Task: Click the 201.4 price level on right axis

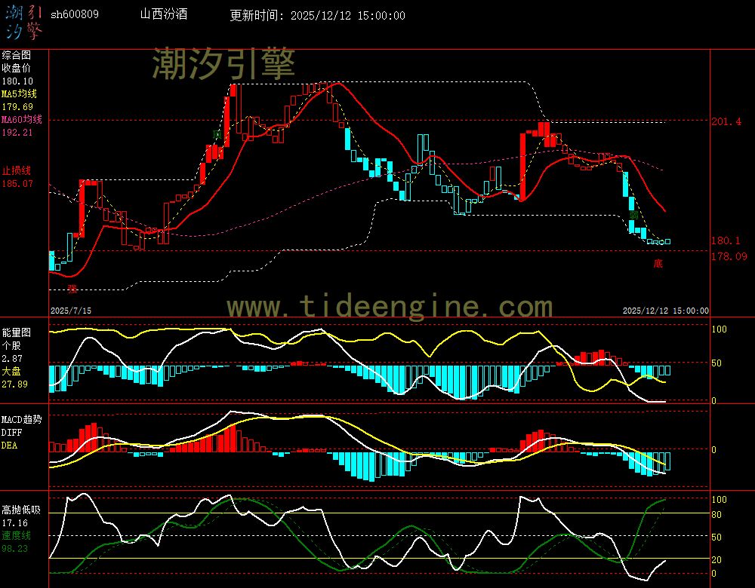Action: coord(726,121)
